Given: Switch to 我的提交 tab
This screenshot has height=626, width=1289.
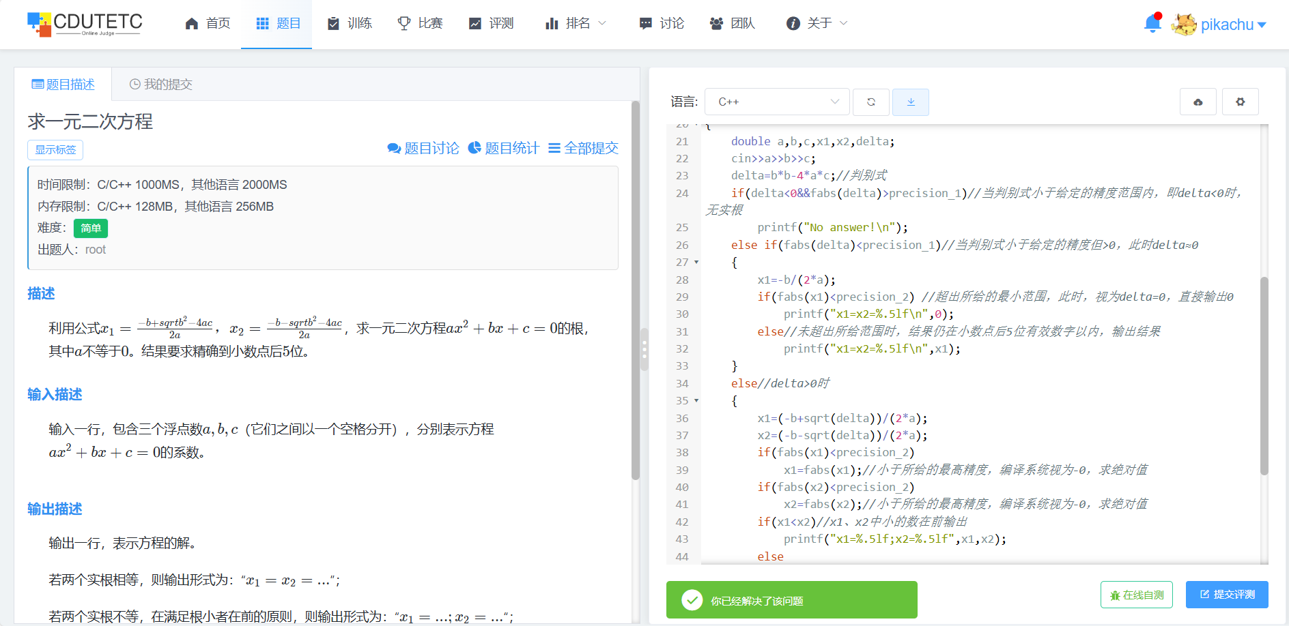Looking at the screenshot, I should [x=161, y=85].
